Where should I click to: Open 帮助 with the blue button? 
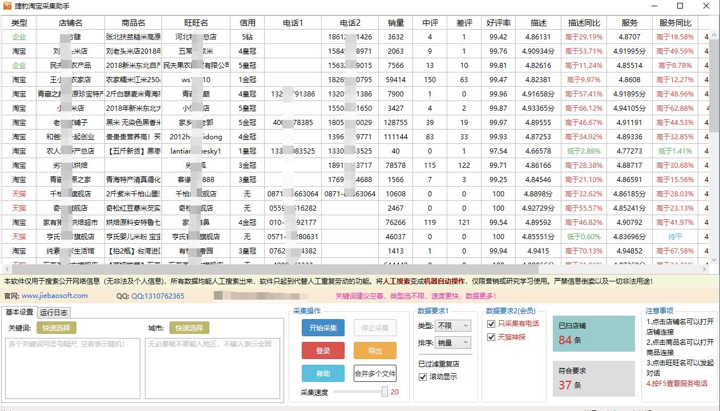(x=323, y=373)
